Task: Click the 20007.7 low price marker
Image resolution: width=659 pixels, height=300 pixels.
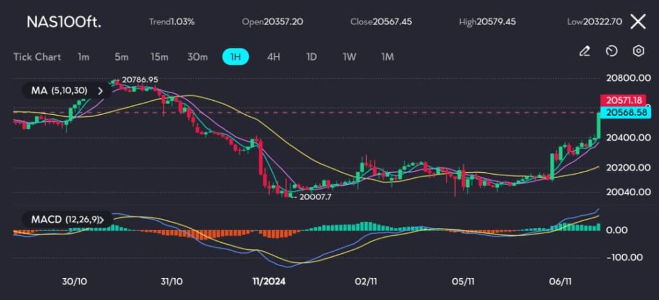Action: 317,196
